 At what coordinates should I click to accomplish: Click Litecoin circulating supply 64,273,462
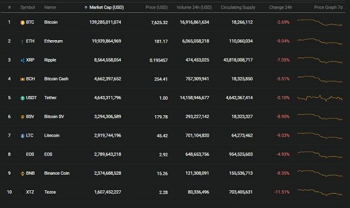[242, 136]
